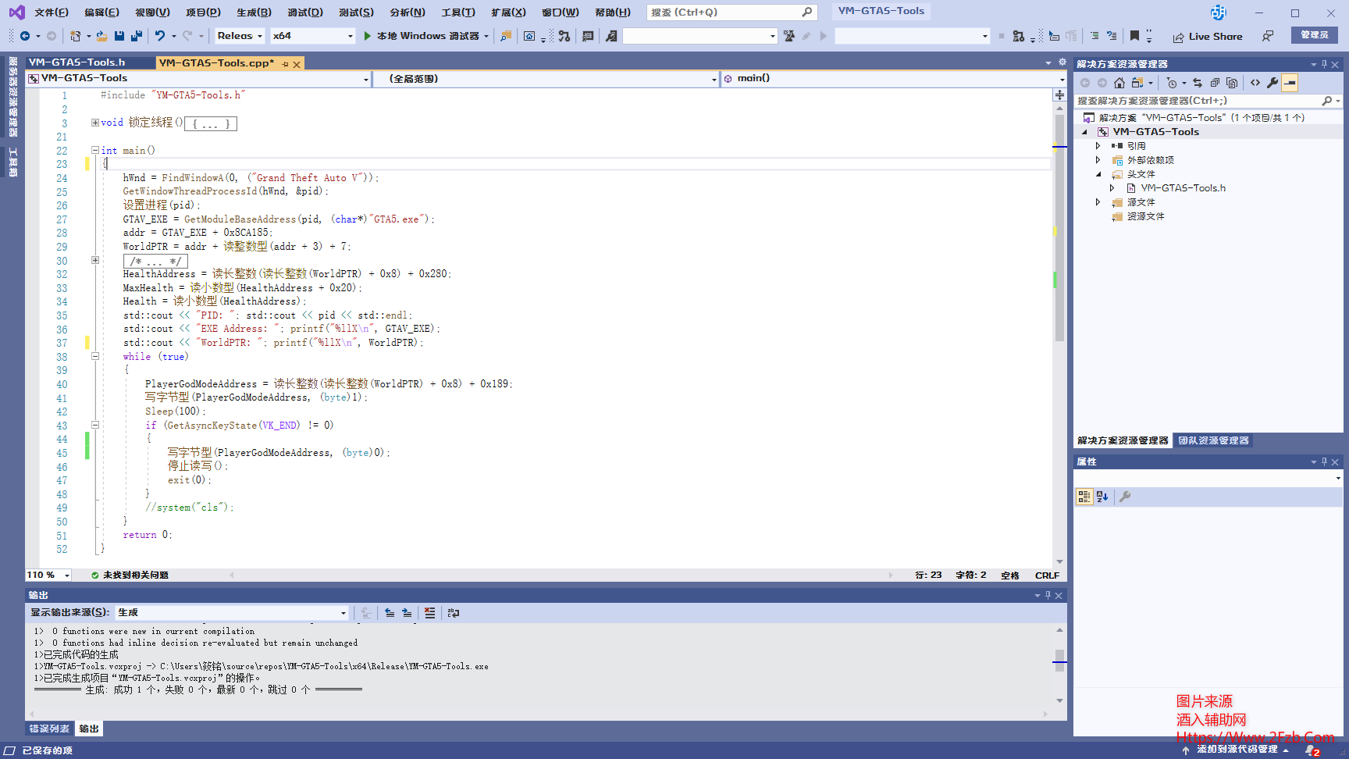The image size is (1349, 759).
Task: Toggle the categorized view in Properties panel
Action: [x=1084, y=497]
